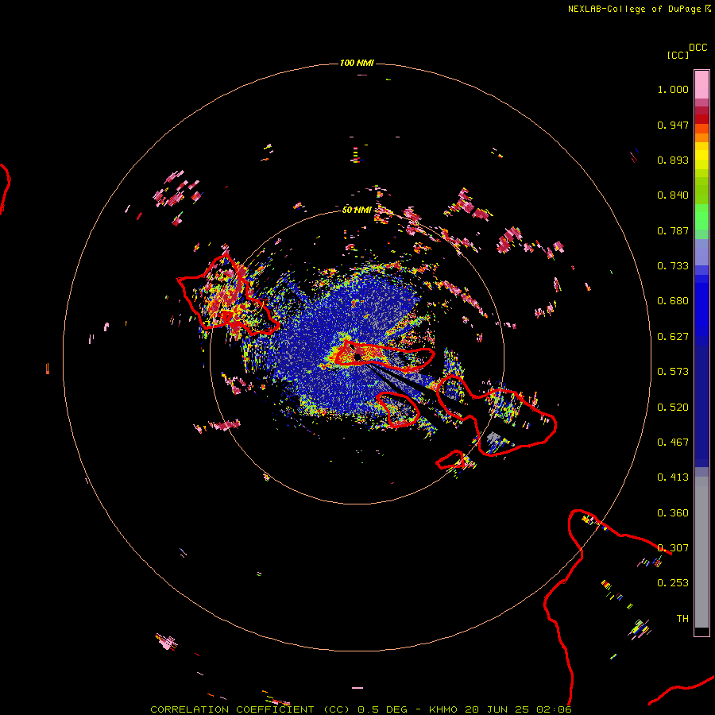Click the Correlation Coefficient caption at bottom
This screenshot has height=715, width=715.
[361, 709]
